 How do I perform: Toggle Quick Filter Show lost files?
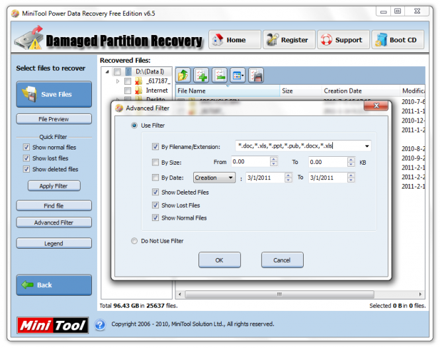[x=26, y=158]
